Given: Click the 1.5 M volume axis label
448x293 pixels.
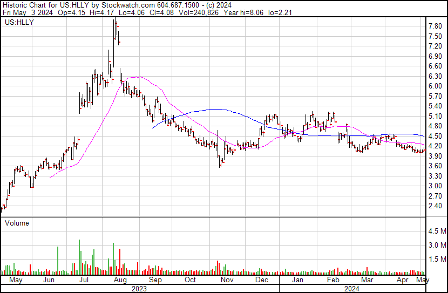Looking at the screenshot, I should click(437, 259).
